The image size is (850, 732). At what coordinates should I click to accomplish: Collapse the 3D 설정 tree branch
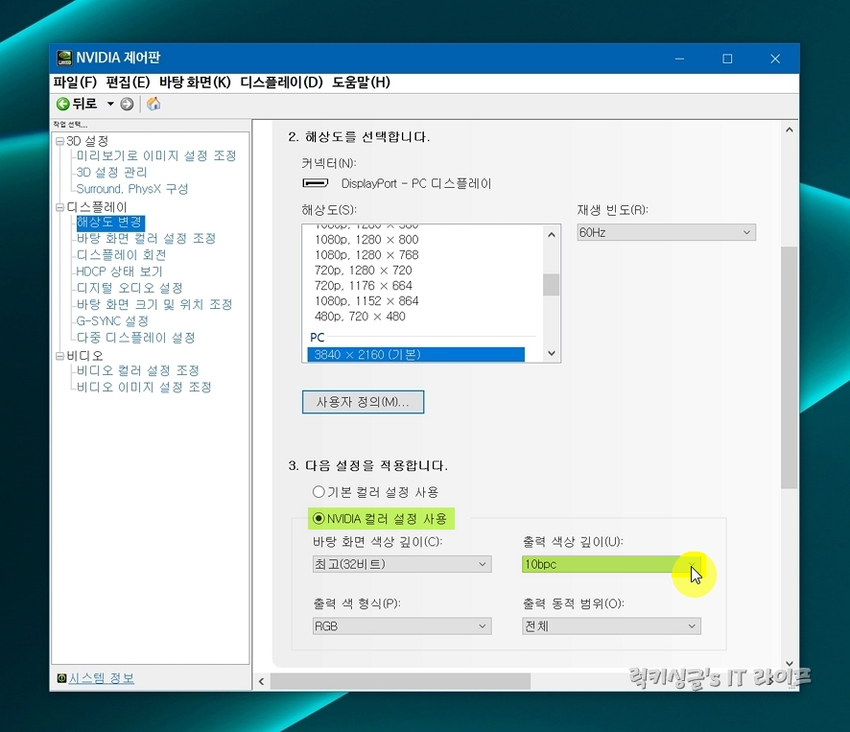(59, 140)
